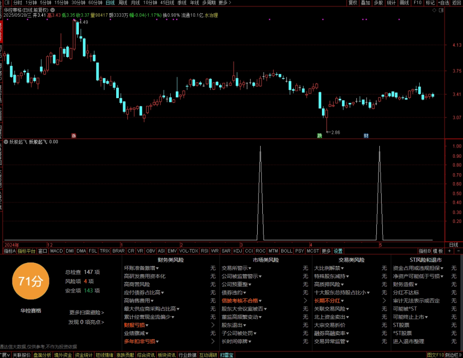This screenshot has width=463, height=358.
Task: Click the diamond marker icon above chart
Action: coord(434,10)
